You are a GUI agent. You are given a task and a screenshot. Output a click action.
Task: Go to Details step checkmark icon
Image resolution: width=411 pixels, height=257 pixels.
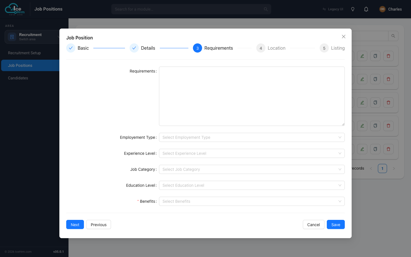pyautogui.click(x=134, y=48)
